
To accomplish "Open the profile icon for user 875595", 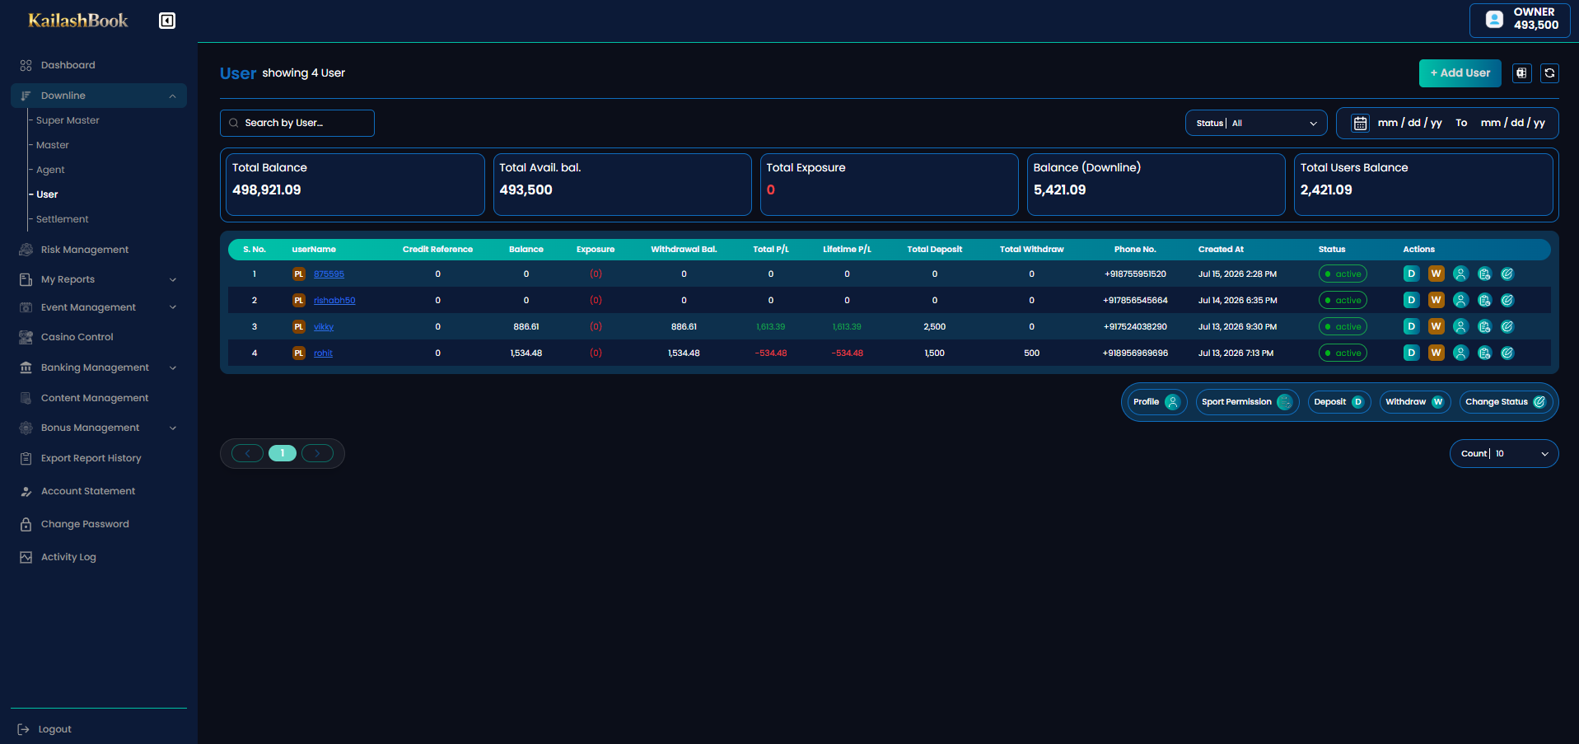I will [1460, 274].
